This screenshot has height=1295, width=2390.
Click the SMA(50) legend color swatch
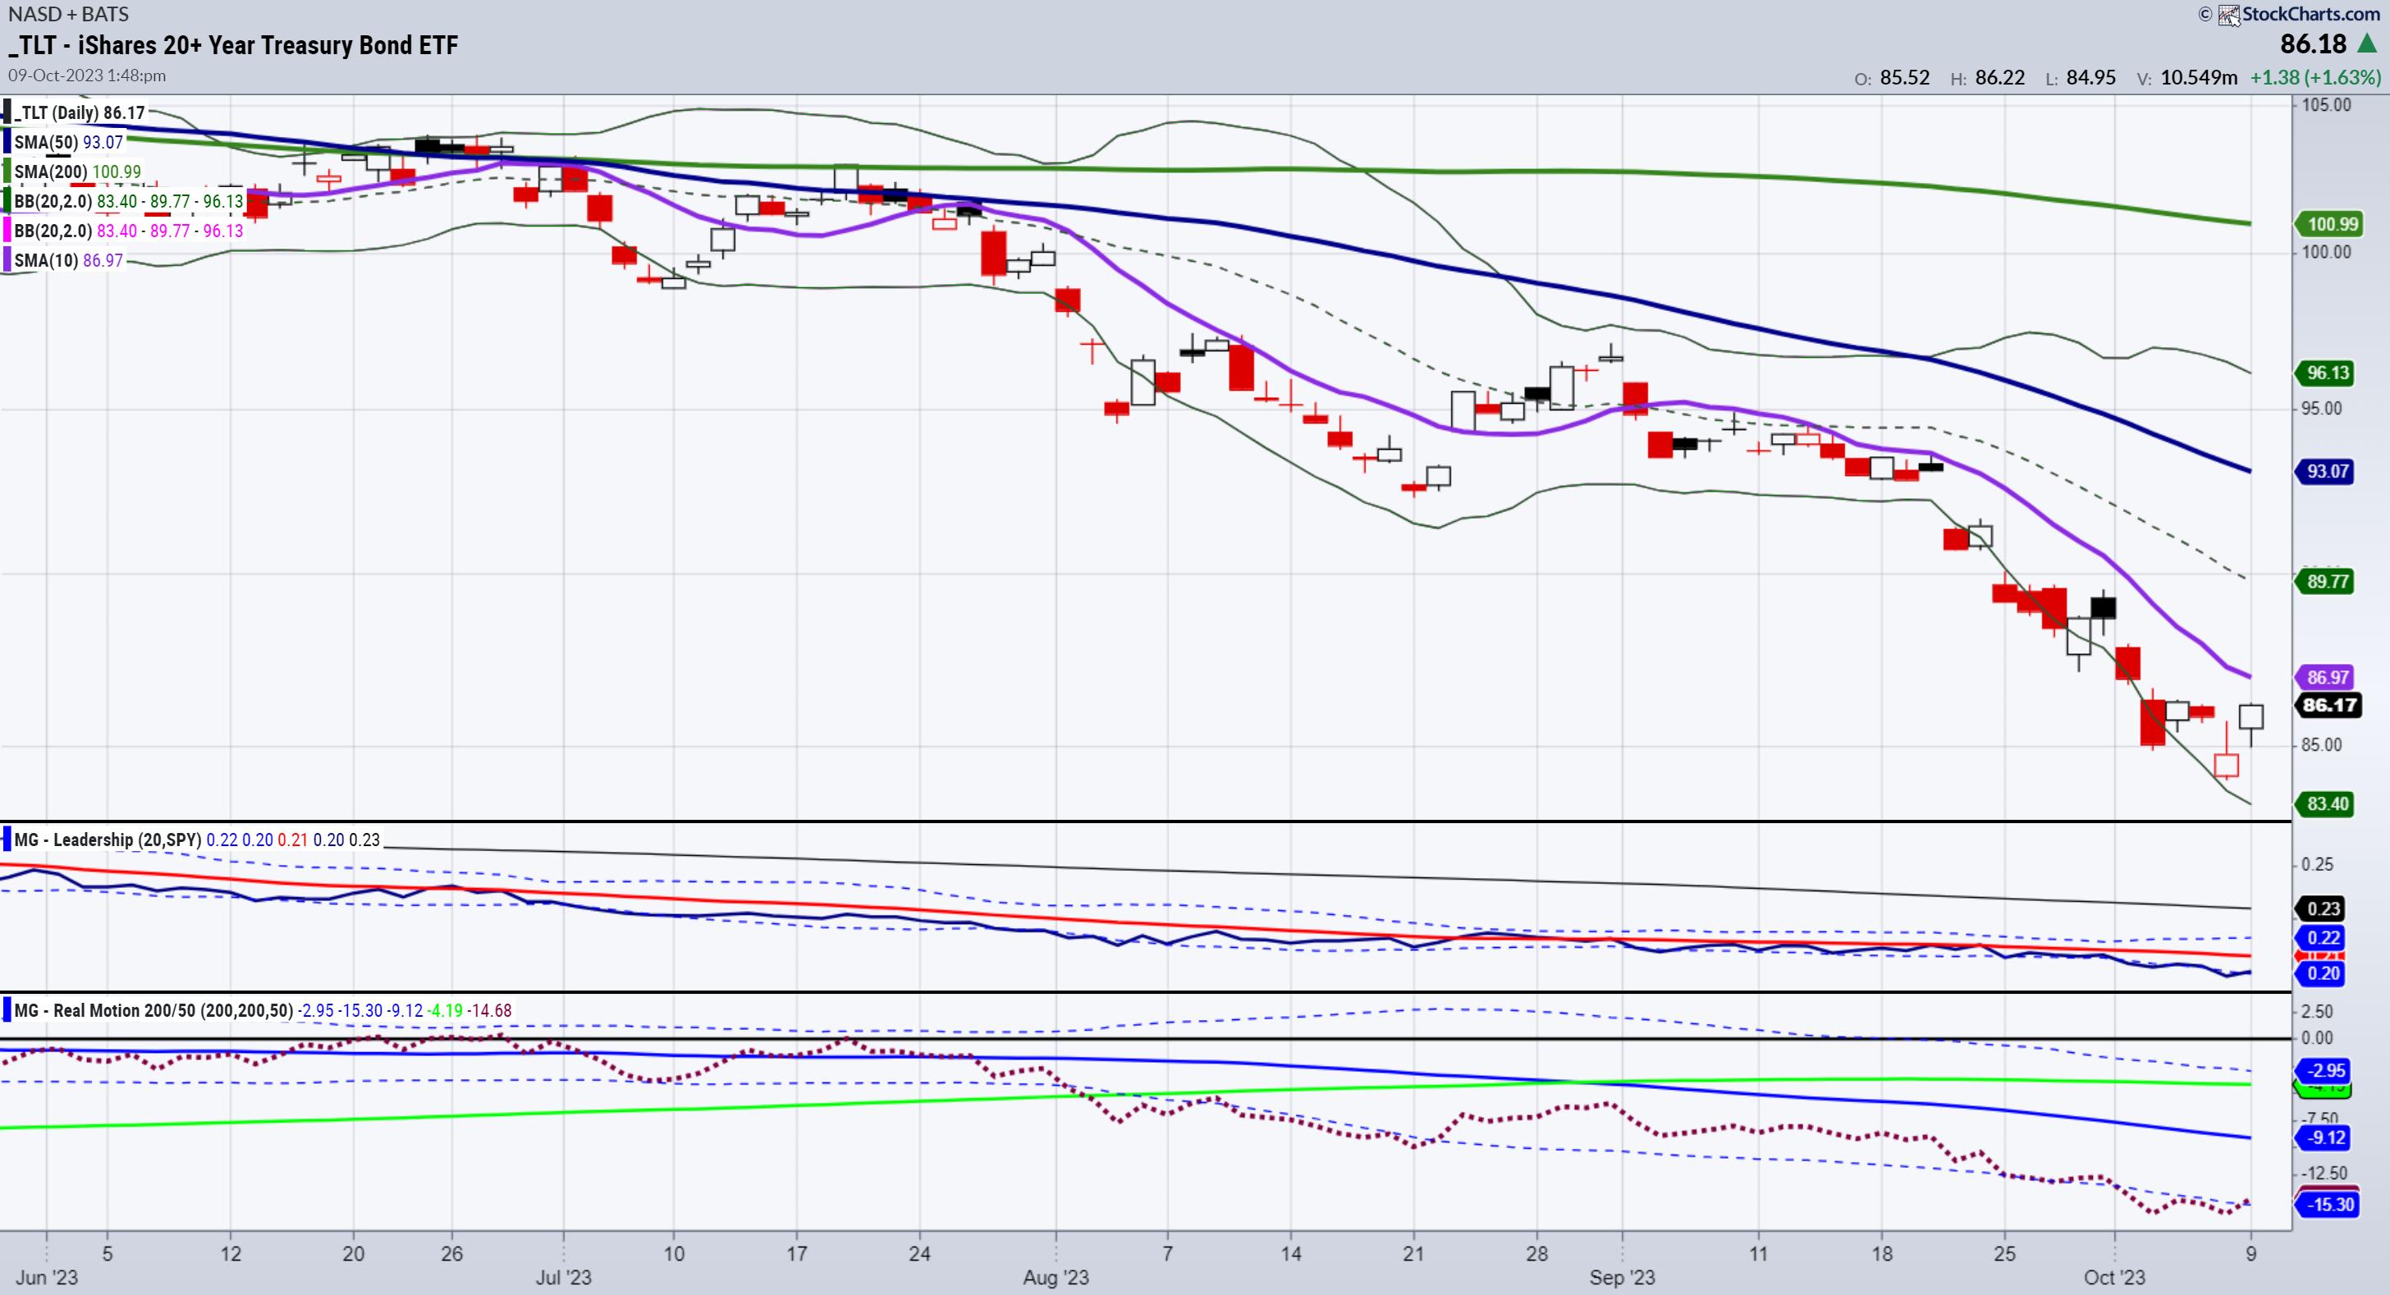[7, 142]
